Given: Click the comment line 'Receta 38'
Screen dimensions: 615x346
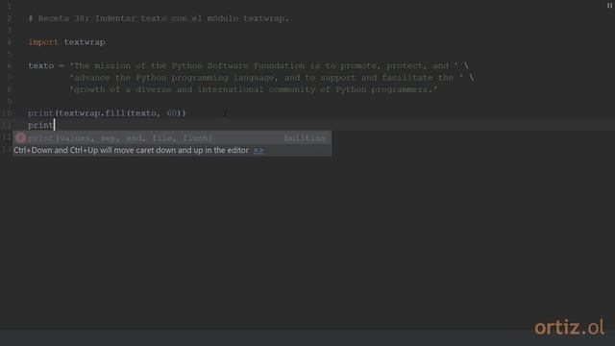Looking at the screenshot, I should [x=158, y=18].
